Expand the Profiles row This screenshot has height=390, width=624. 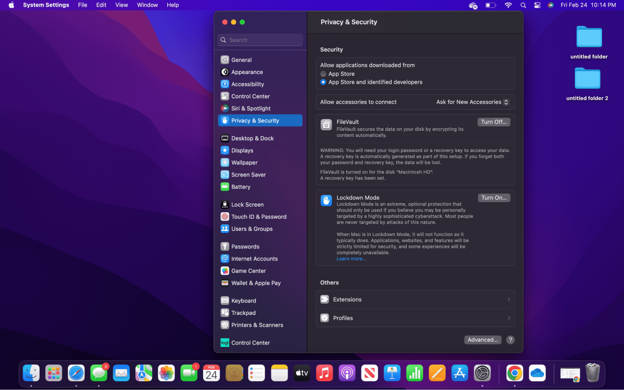[x=415, y=318]
